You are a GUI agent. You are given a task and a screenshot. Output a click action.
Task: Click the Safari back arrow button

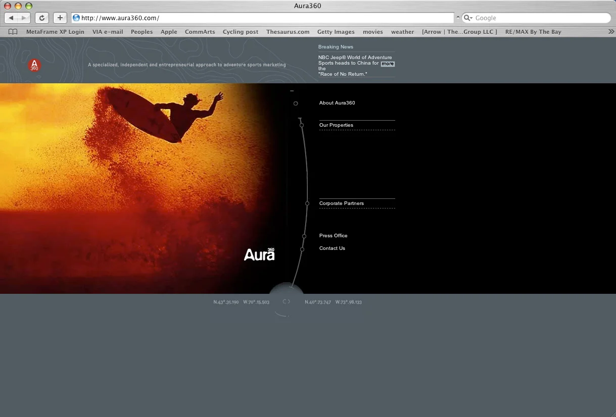[x=11, y=18]
